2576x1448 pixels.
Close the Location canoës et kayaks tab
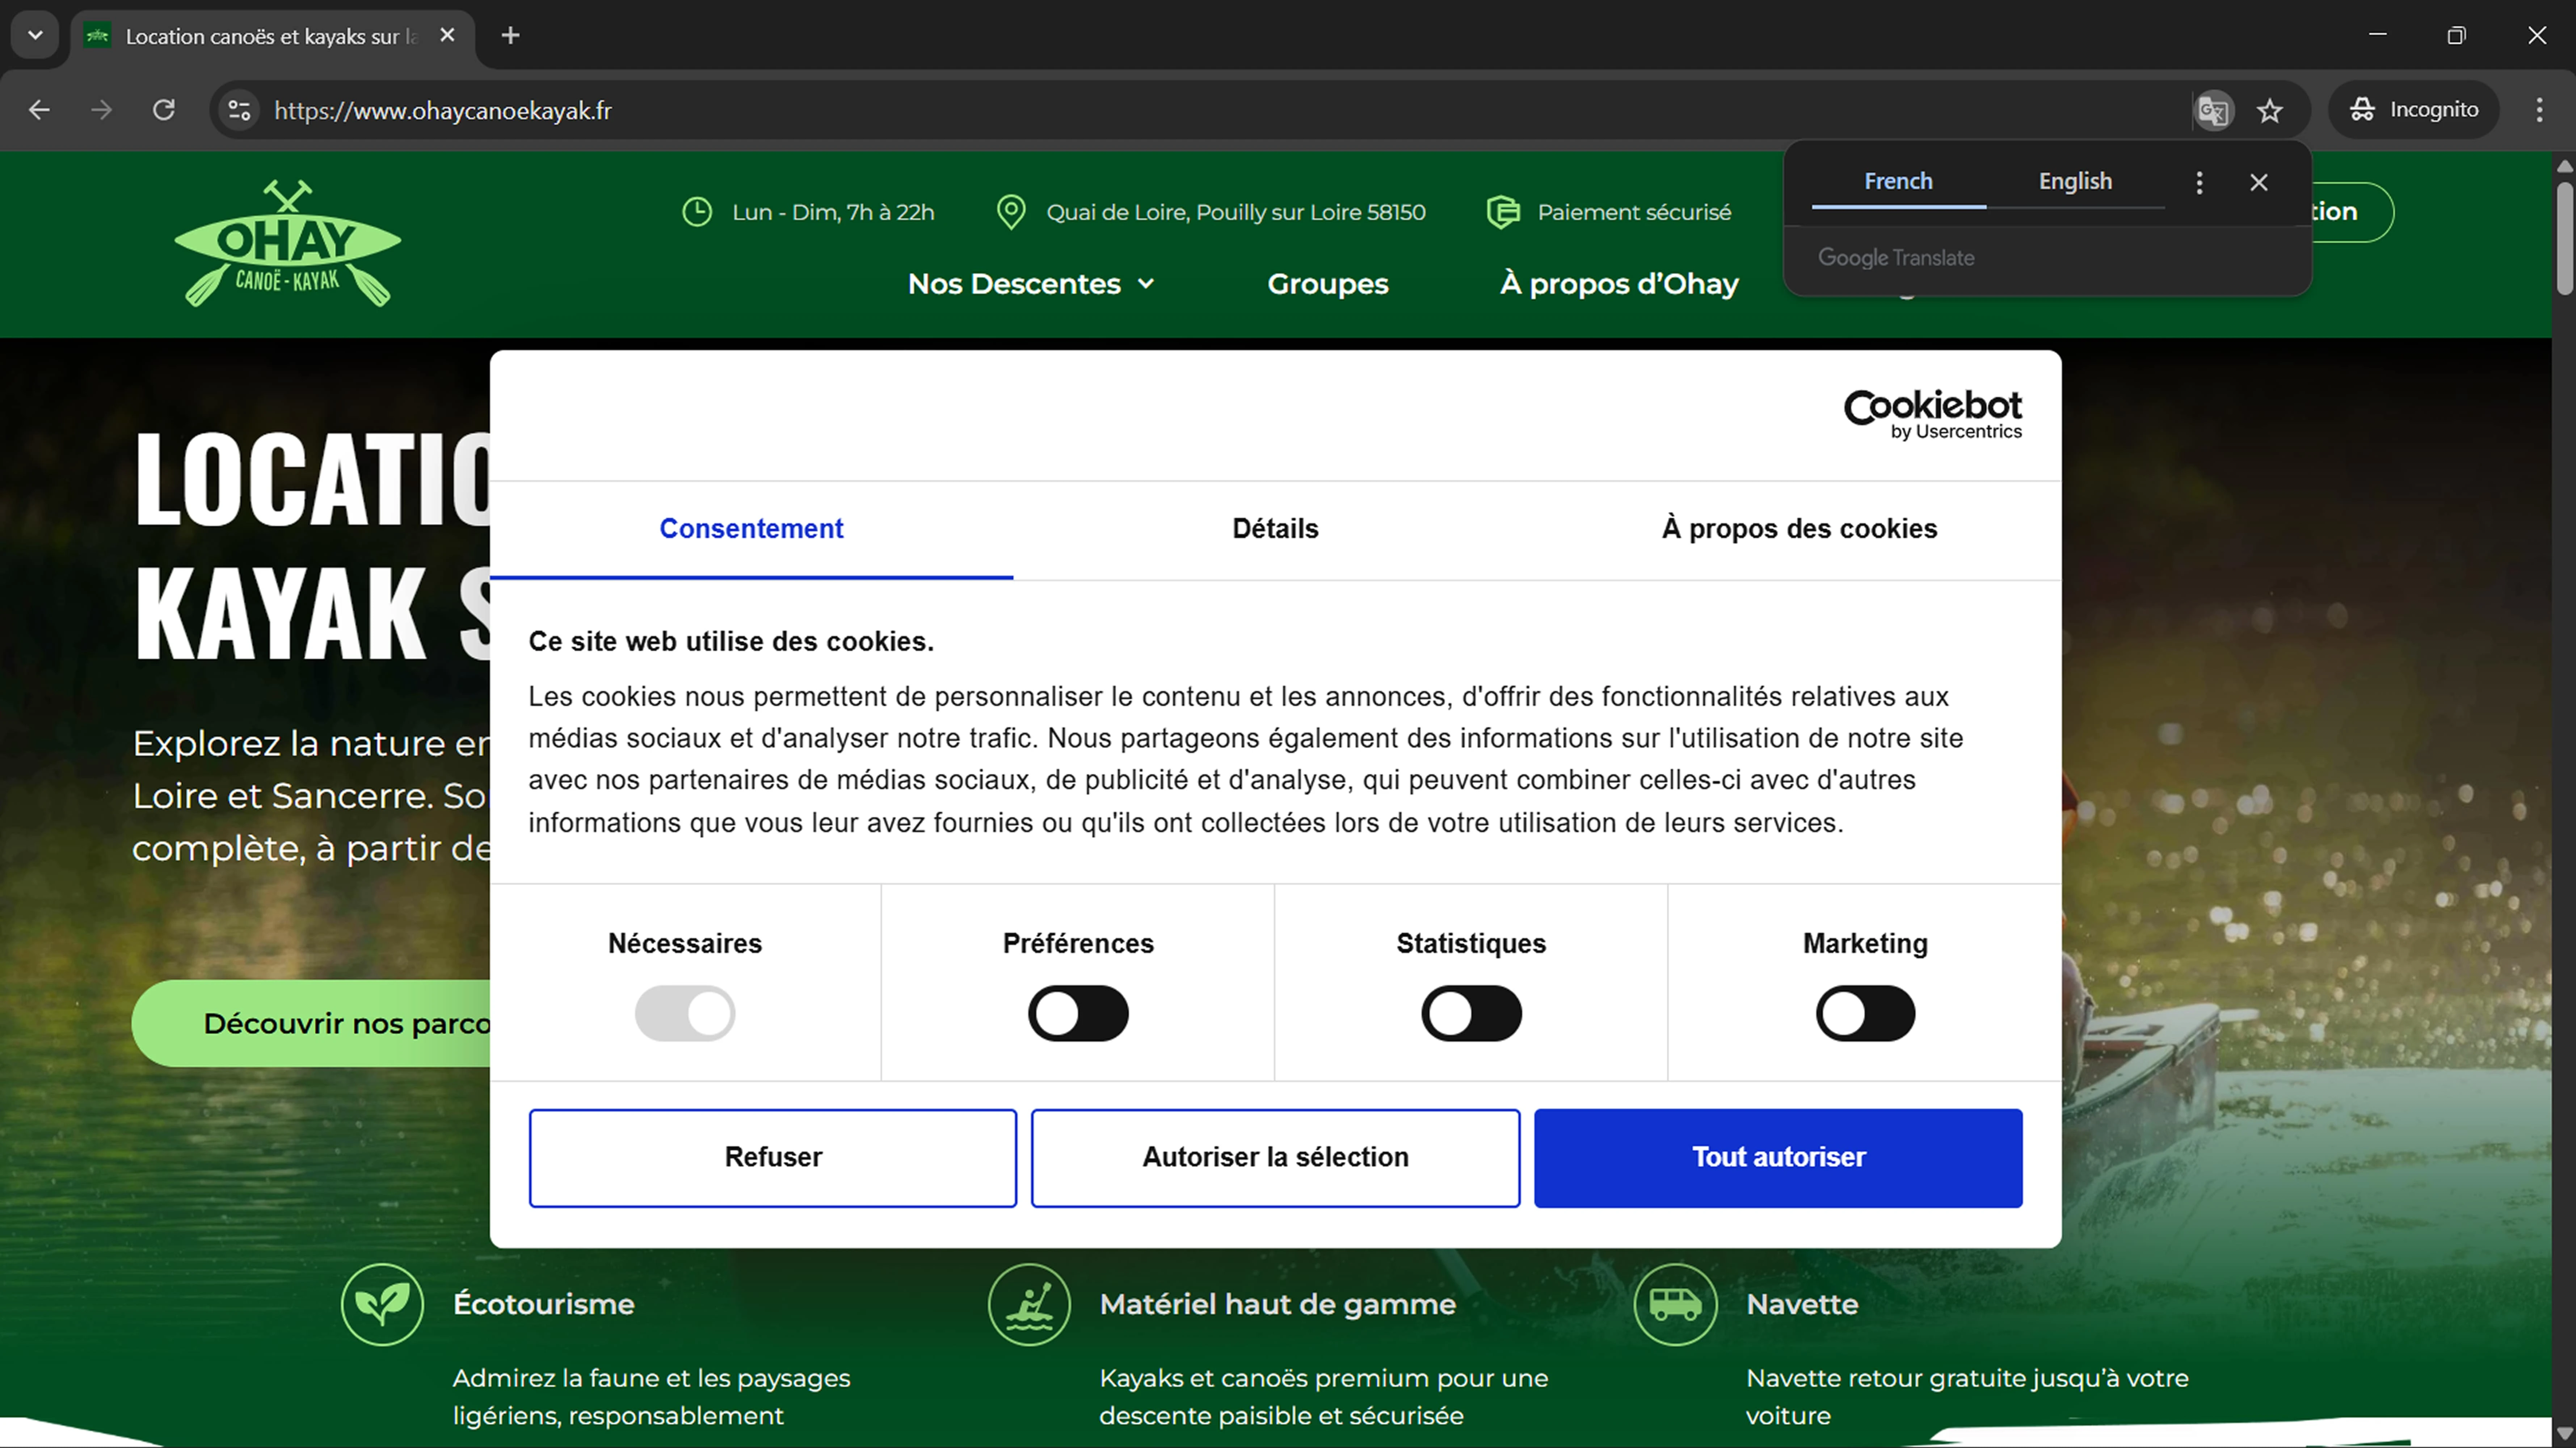447,36
